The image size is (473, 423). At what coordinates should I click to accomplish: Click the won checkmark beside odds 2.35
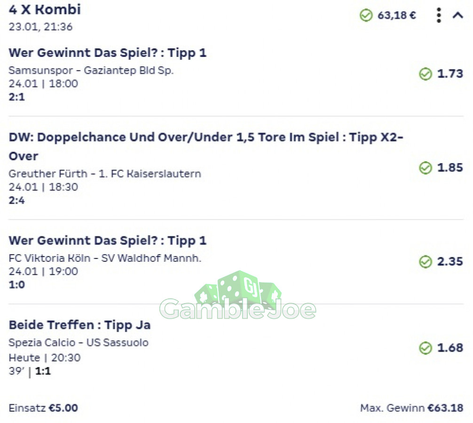pyautogui.click(x=426, y=261)
